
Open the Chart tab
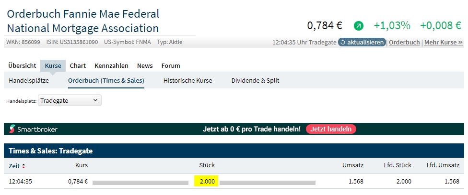coord(78,65)
